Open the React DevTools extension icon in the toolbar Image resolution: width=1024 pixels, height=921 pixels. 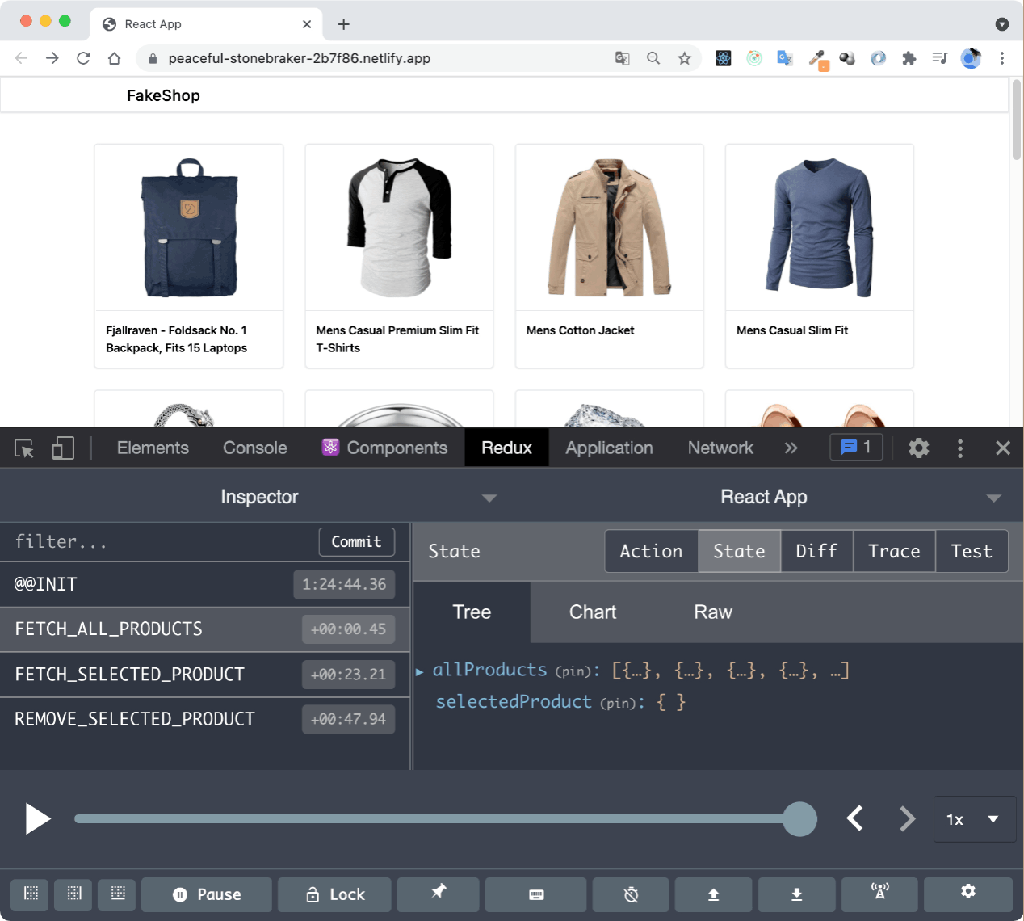(x=723, y=58)
